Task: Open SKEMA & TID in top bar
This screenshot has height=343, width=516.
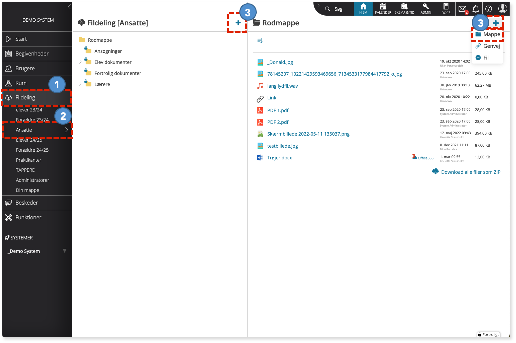Action: point(404,9)
